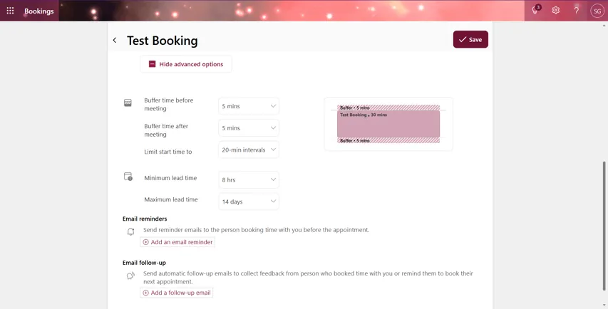Image resolution: width=608 pixels, height=309 pixels.
Task: Open Limit start time to dropdown
Action: pos(249,150)
